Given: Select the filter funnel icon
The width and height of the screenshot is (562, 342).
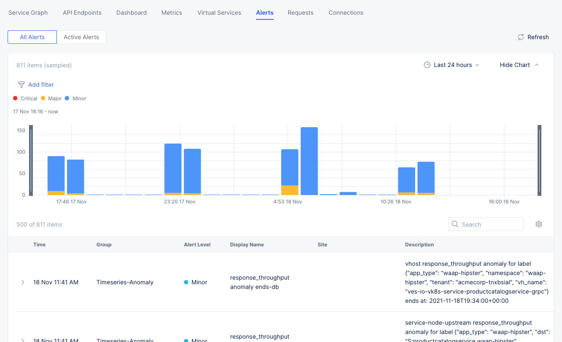Looking at the screenshot, I should (21, 85).
